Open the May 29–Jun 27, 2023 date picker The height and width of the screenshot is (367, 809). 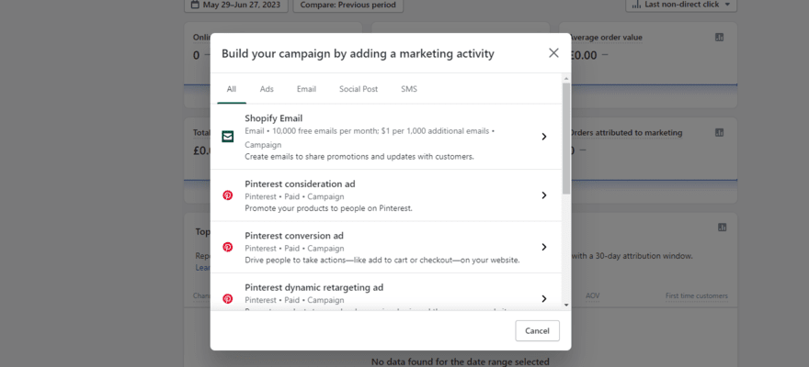235,6
